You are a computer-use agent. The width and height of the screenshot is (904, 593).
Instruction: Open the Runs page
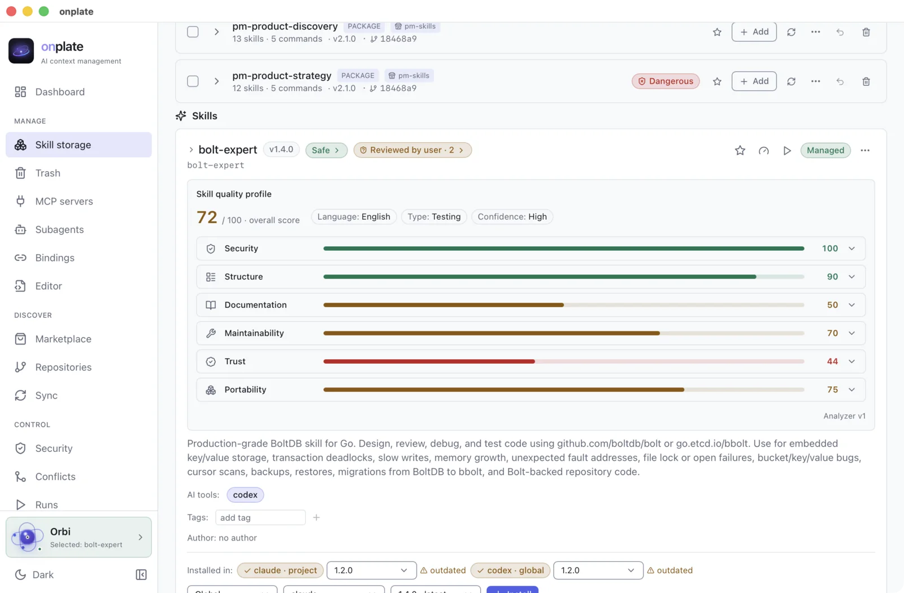(x=79, y=504)
